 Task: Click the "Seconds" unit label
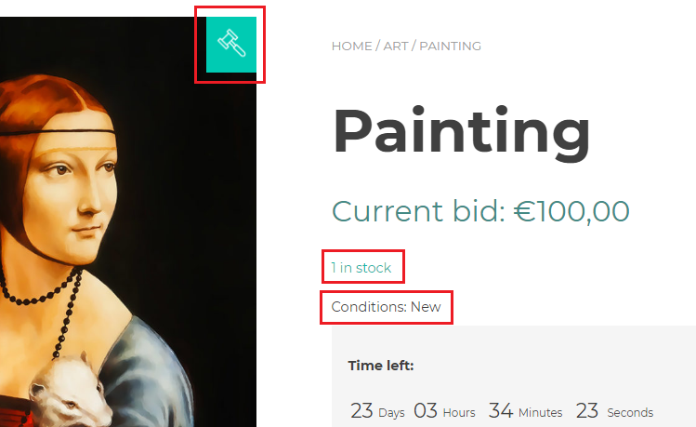[630, 413]
